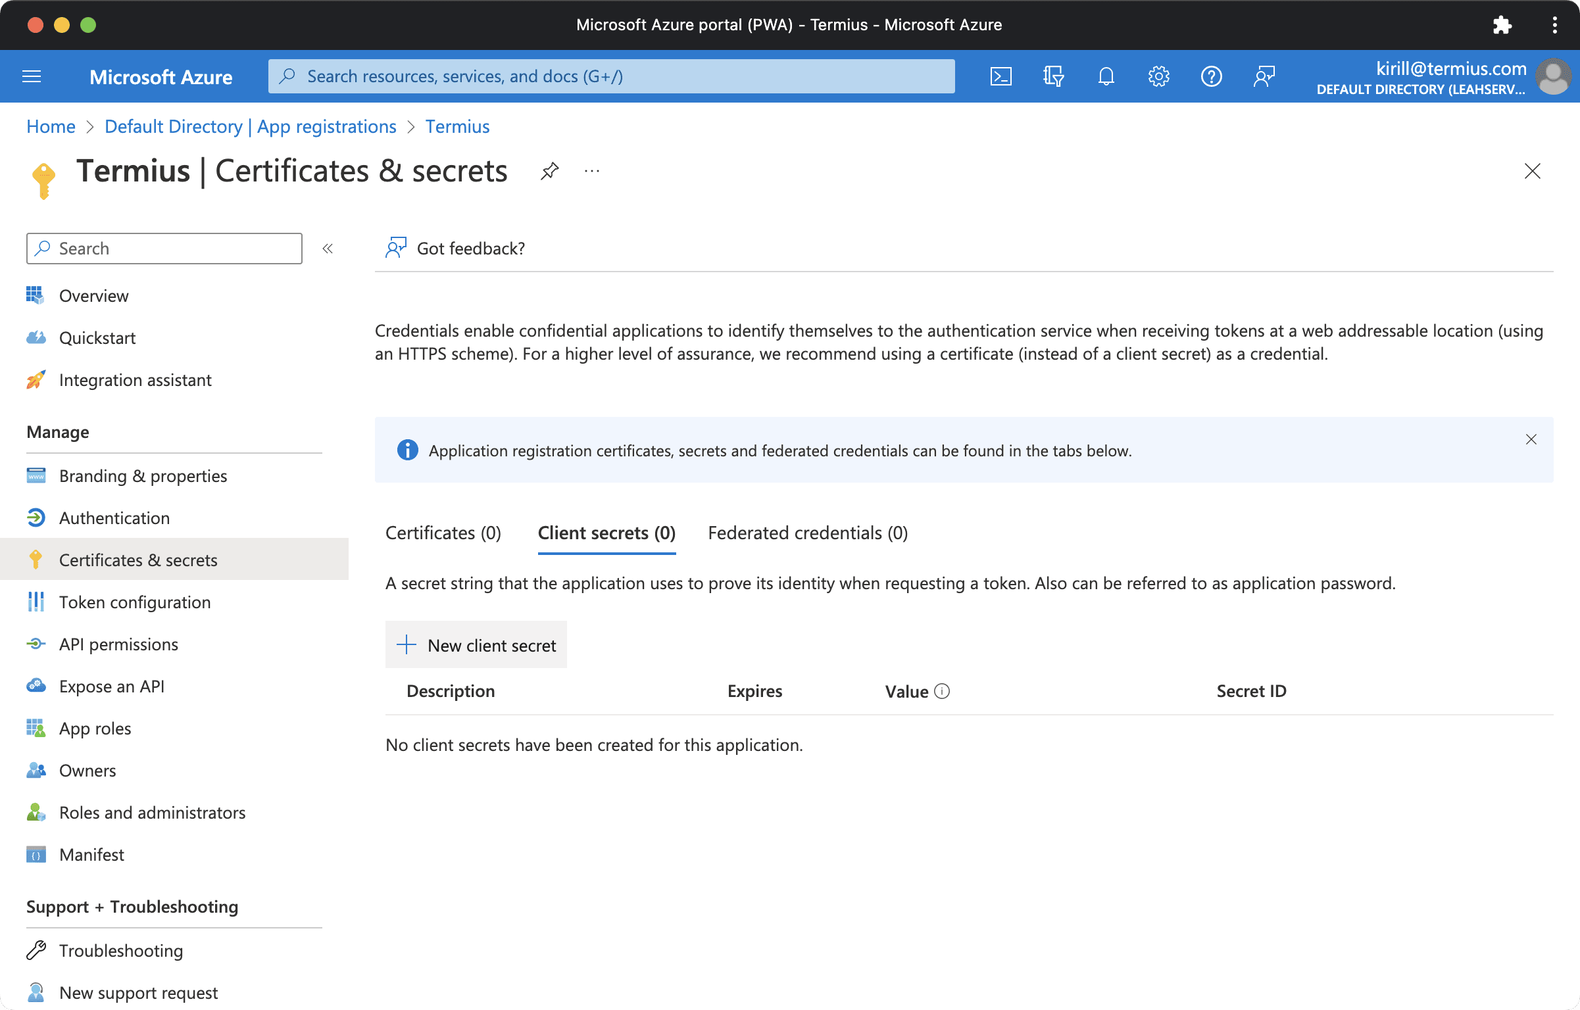Open Directories and subscriptions filter icon
Viewport: 1580px width, 1010px height.
click(1053, 77)
